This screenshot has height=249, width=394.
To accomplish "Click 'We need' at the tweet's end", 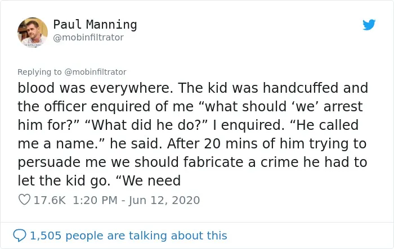I will (x=149, y=181).
